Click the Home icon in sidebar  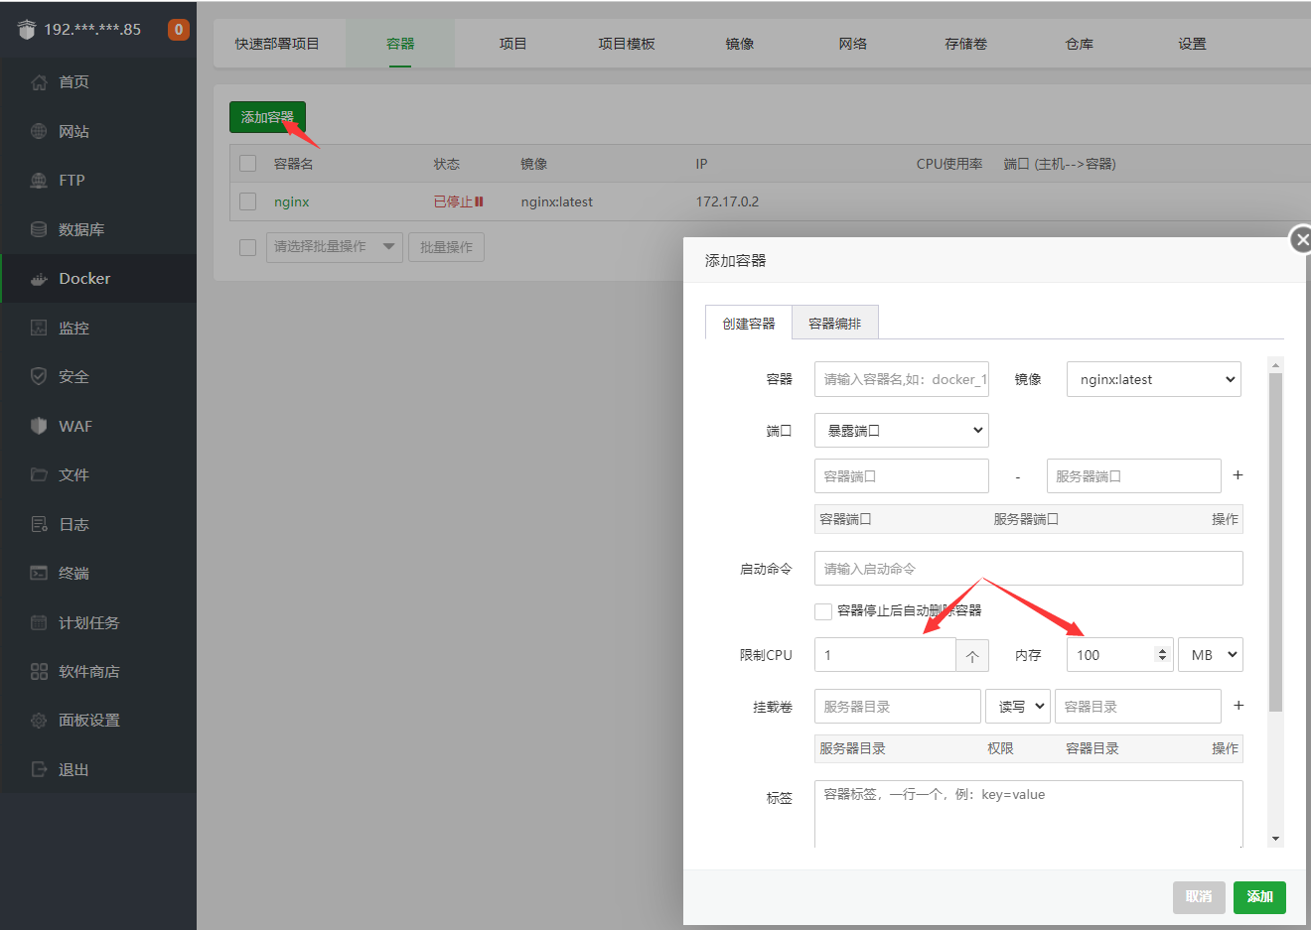coord(39,82)
